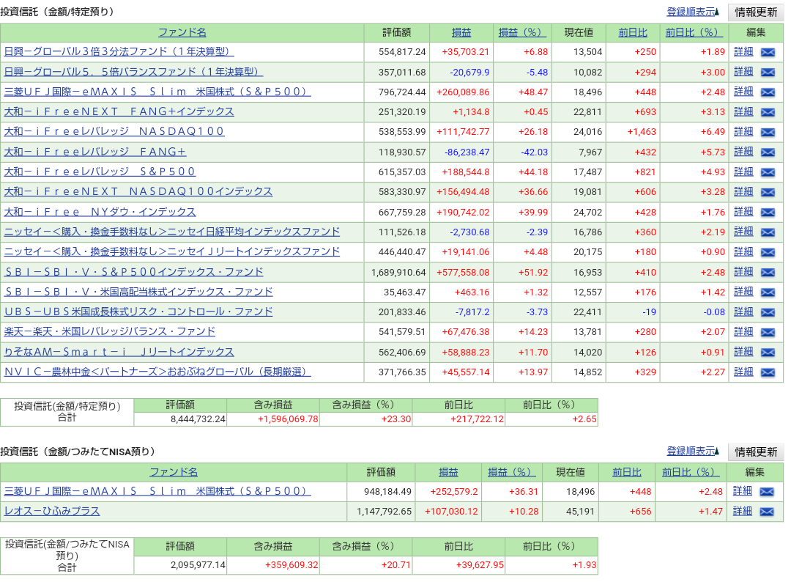Click the envelope icon in the iFreeNEXT FANG+インデックス row

[768, 112]
